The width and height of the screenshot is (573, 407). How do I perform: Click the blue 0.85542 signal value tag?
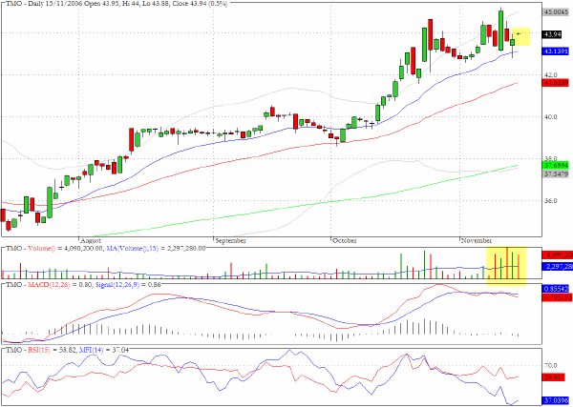click(x=556, y=289)
